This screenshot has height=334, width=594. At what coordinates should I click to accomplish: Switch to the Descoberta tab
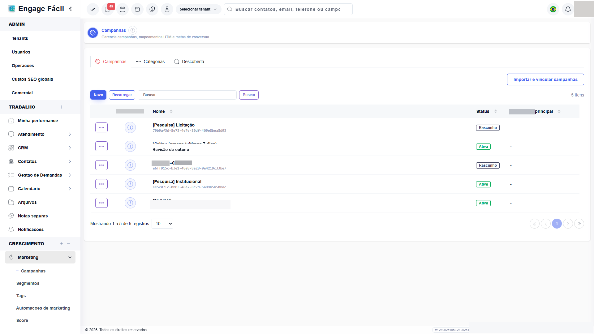(x=189, y=62)
